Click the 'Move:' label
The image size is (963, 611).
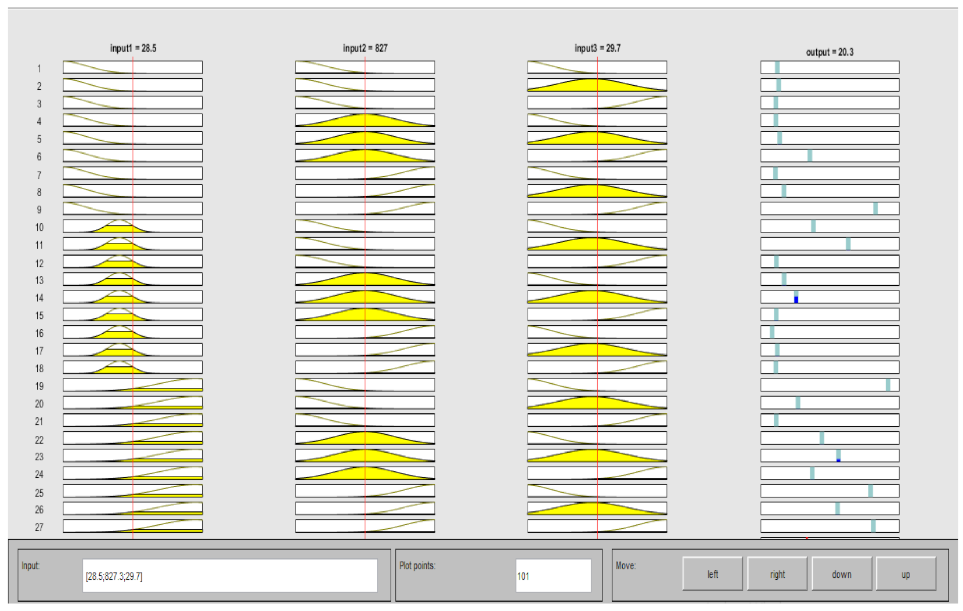pyautogui.click(x=626, y=566)
